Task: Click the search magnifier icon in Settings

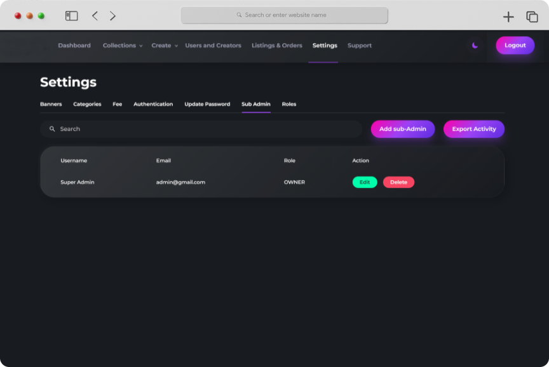Action: pyautogui.click(x=52, y=129)
